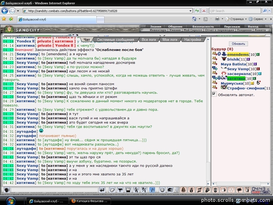Click the green Refresh page icon

[197, 11]
